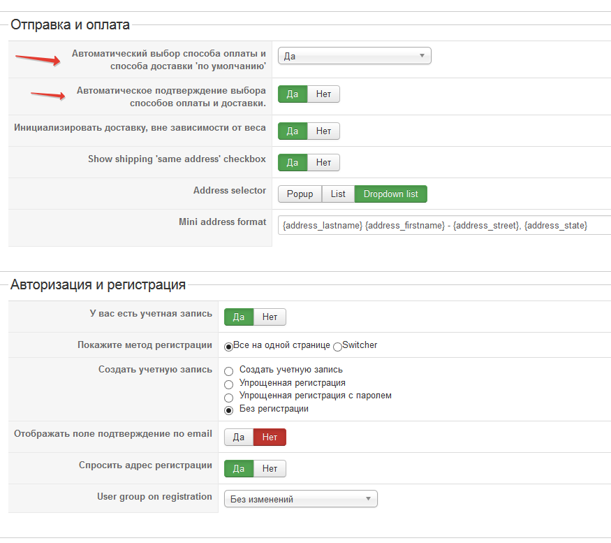Screen dimensions: 611x543
Task: Click the Mini address format input field
Action: tap(444, 225)
